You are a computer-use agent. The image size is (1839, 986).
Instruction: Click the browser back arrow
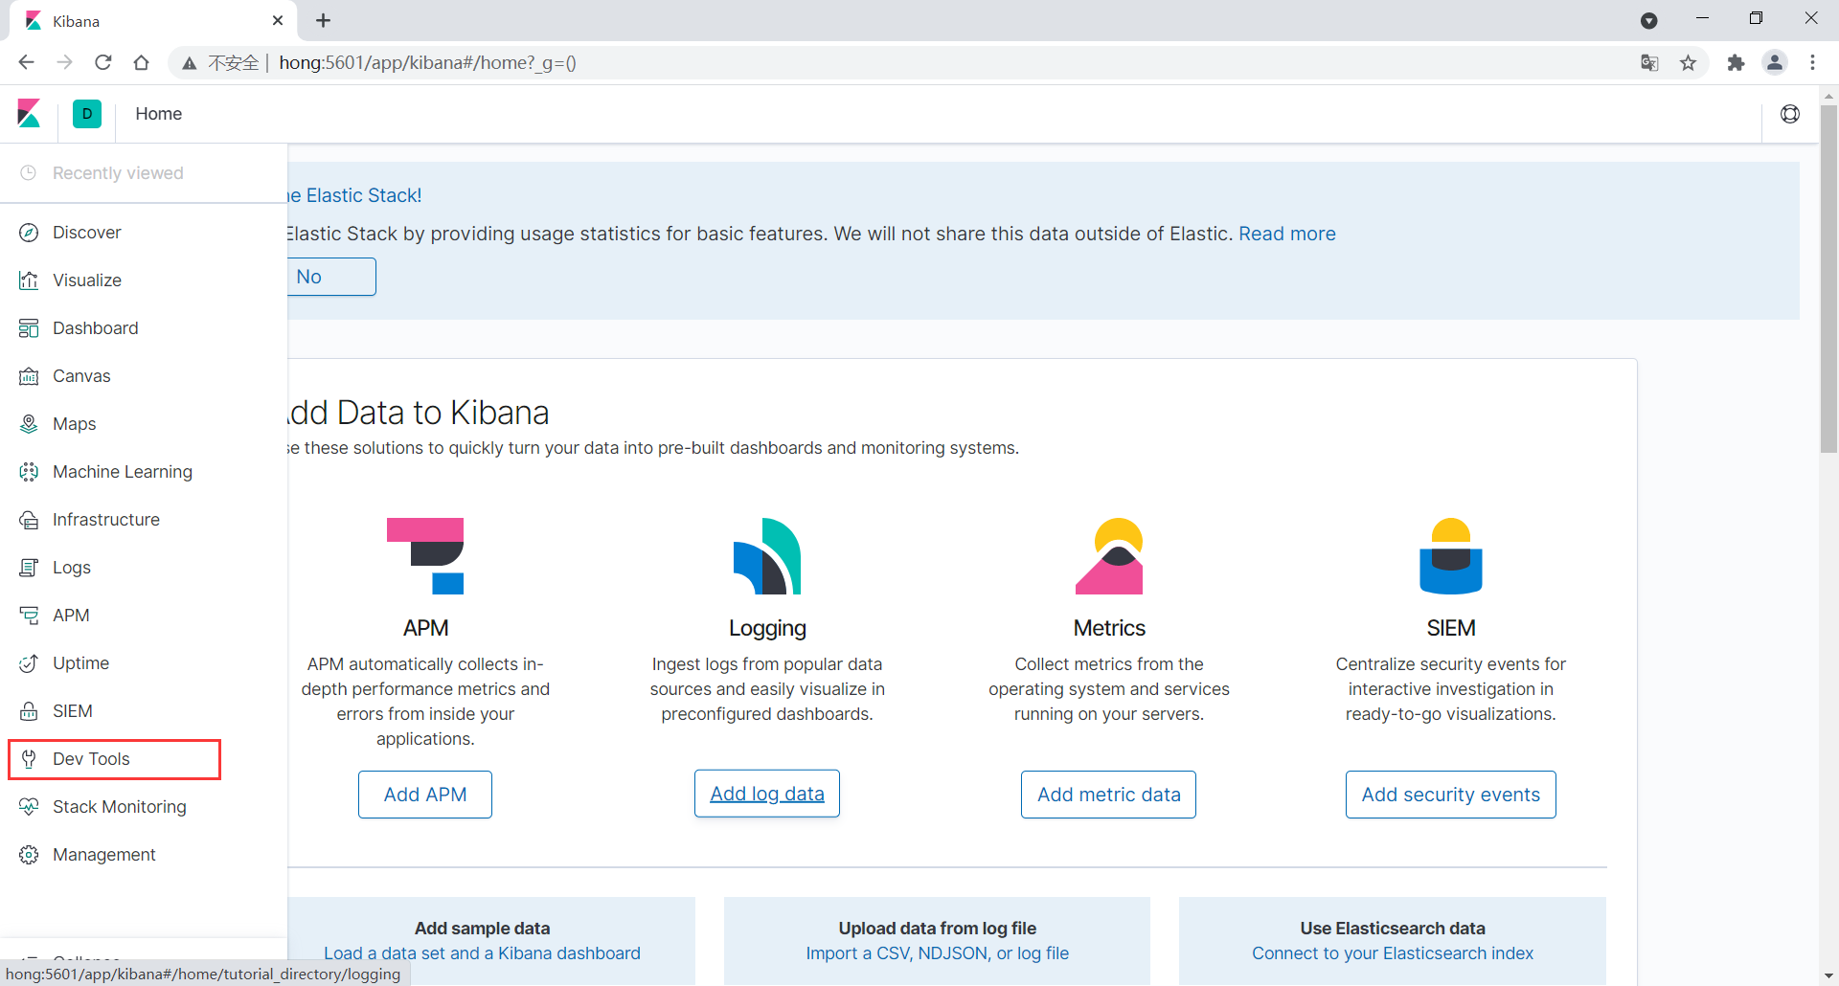point(27,63)
